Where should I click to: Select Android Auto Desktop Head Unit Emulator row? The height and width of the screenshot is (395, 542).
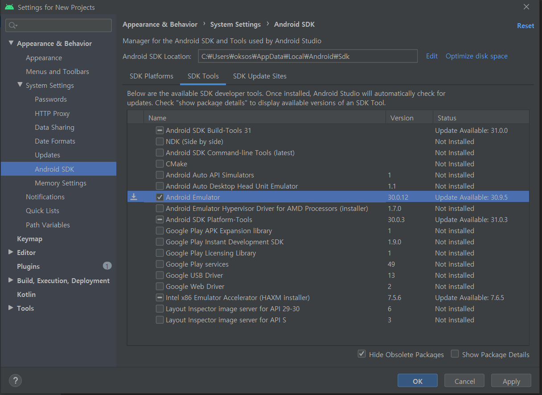point(328,186)
